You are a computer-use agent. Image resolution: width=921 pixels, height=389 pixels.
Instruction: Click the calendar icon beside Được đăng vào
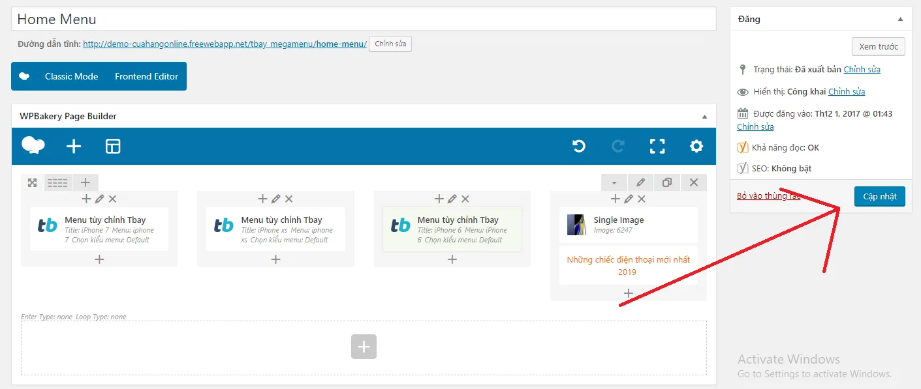click(x=742, y=113)
